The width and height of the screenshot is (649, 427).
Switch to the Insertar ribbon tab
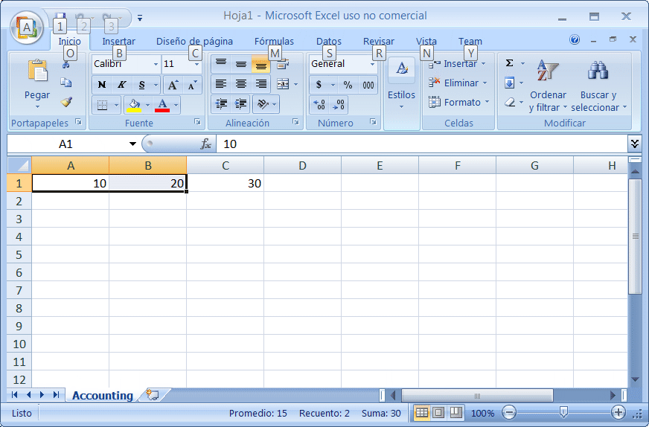(118, 42)
